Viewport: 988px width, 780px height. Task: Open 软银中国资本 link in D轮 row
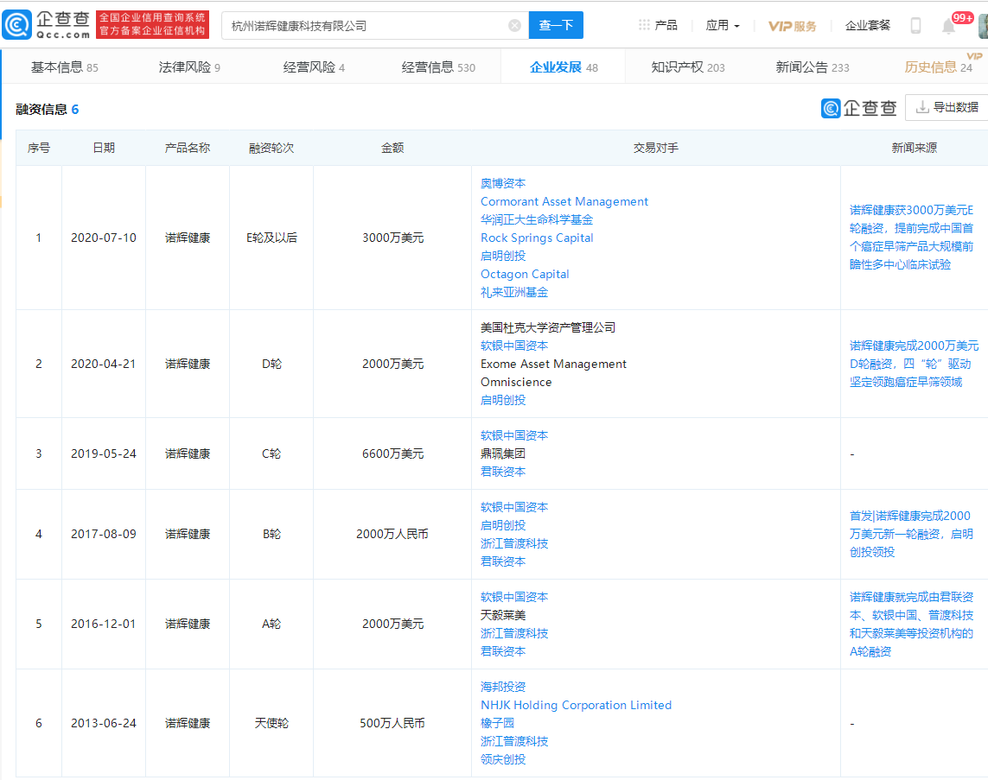click(514, 346)
